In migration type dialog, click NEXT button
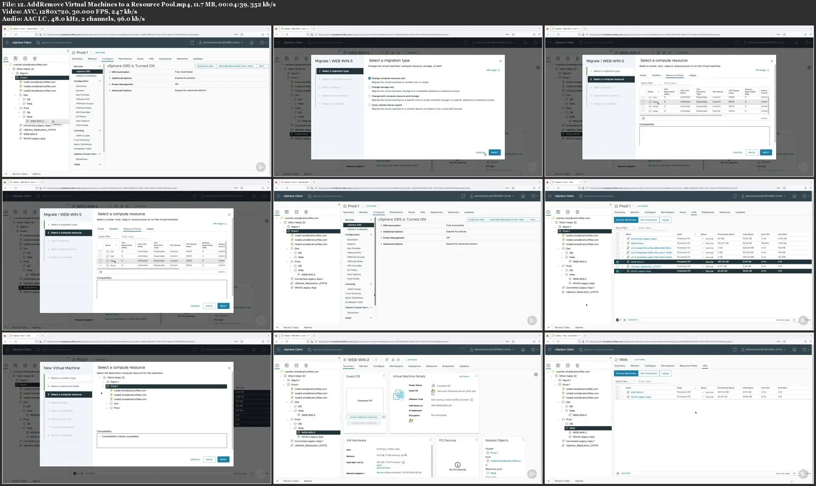 495,152
